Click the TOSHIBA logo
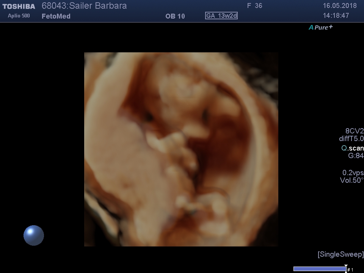Image resolution: width=364 pixels, height=273 pixels. [19, 6]
